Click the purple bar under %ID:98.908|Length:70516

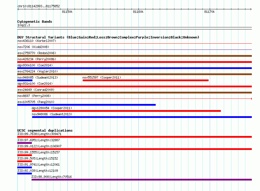point(142,180)
